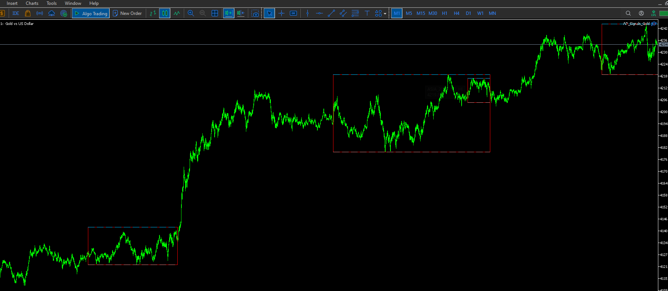Draw a horizontal line on the chart
The height and width of the screenshot is (291, 668).
click(319, 13)
